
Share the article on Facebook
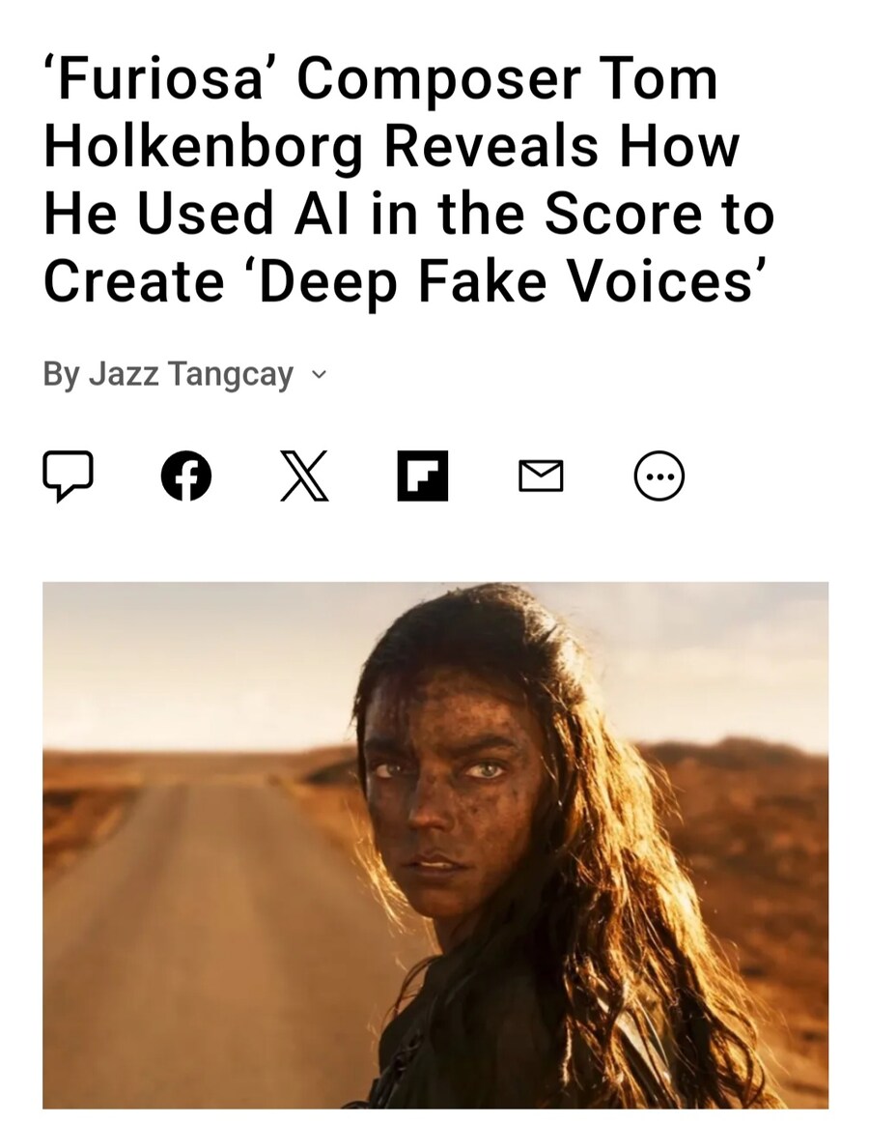click(x=186, y=476)
